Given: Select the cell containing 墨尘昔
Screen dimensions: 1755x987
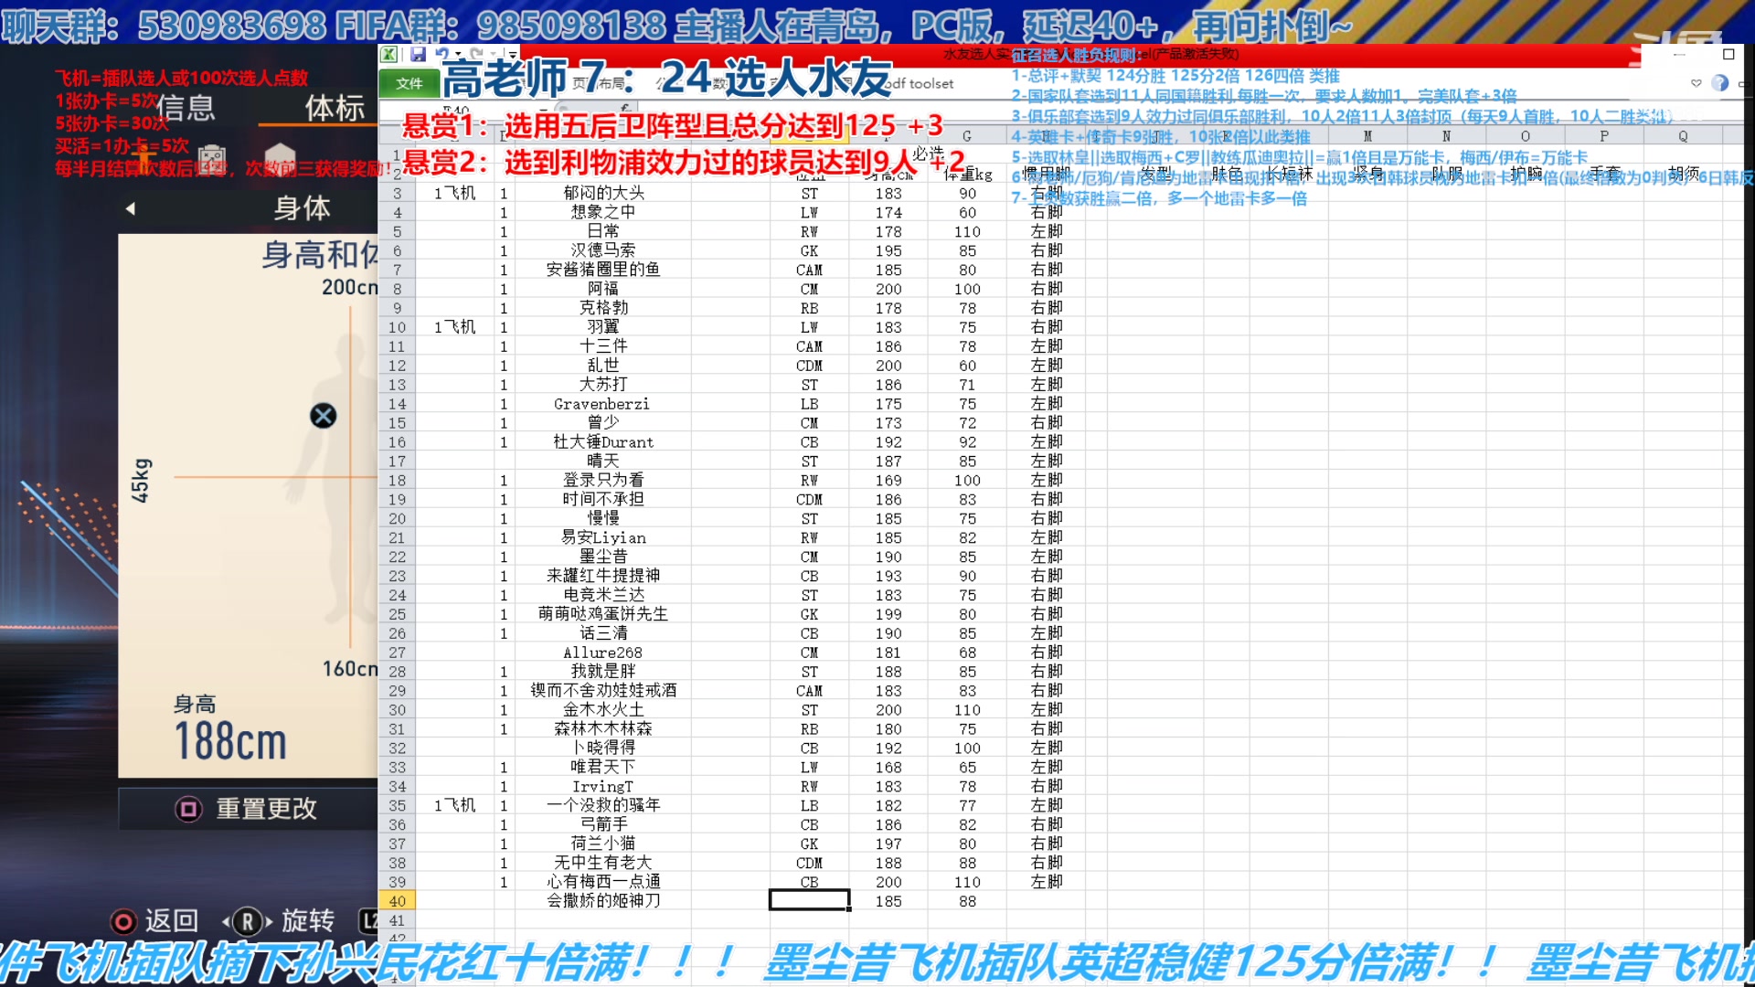Looking at the screenshot, I should point(602,557).
